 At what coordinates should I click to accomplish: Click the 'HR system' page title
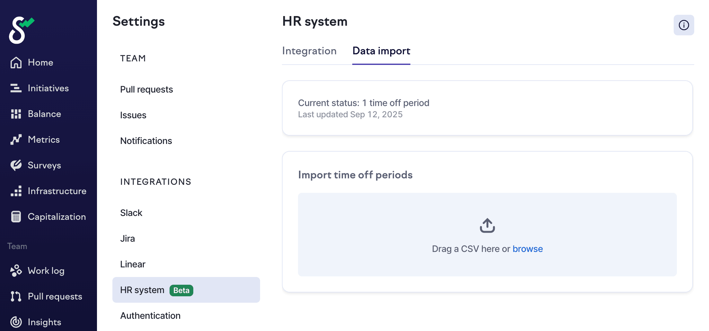click(x=315, y=22)
